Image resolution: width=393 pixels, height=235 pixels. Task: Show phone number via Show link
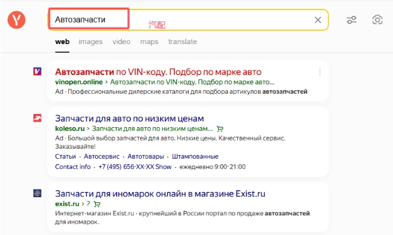[x=163, y=167]
